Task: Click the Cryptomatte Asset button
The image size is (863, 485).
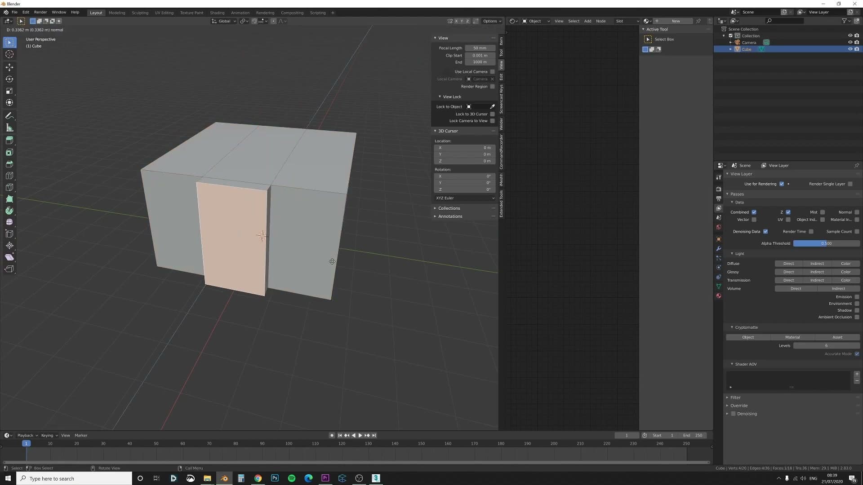Action: (x=837, y=337)
